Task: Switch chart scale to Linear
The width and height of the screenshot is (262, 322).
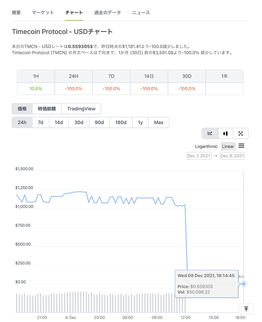Action: [228, 146]
